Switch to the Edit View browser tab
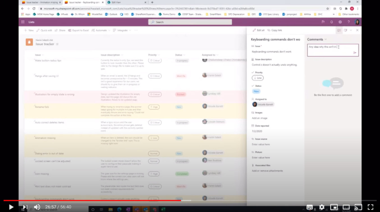 (x=126, y=2)
